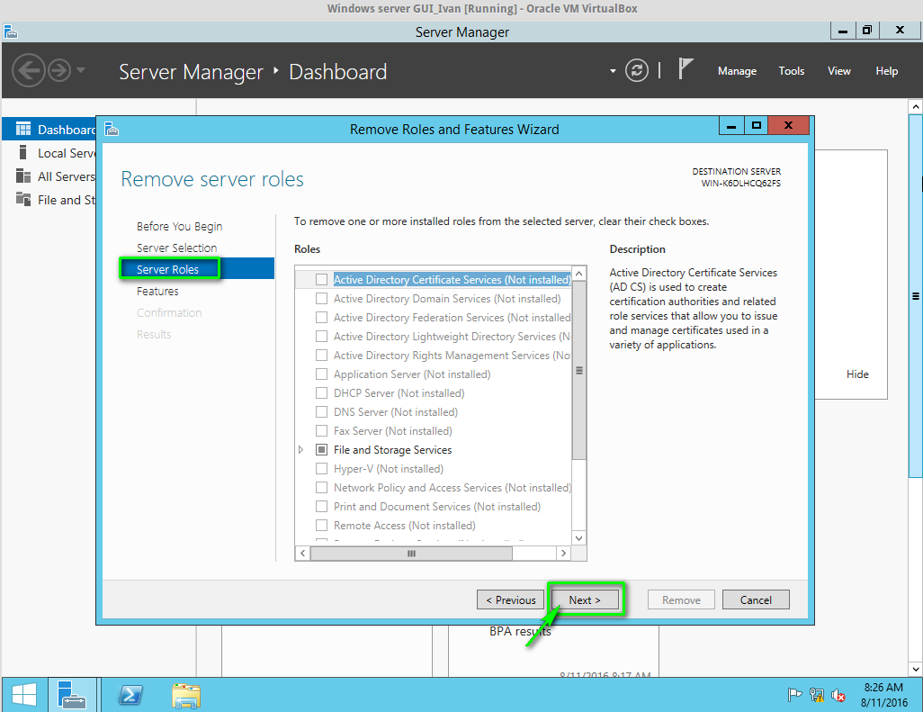Click the Server Manager forward arrow
The width and height of the screenshot is (923, 712).
58,71
